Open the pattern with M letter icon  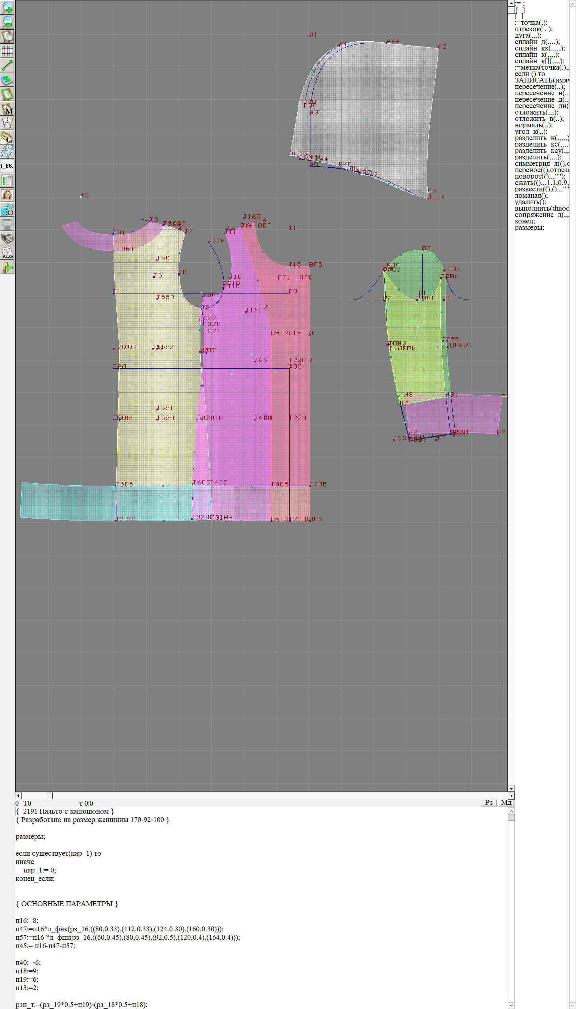coord(7,109)
